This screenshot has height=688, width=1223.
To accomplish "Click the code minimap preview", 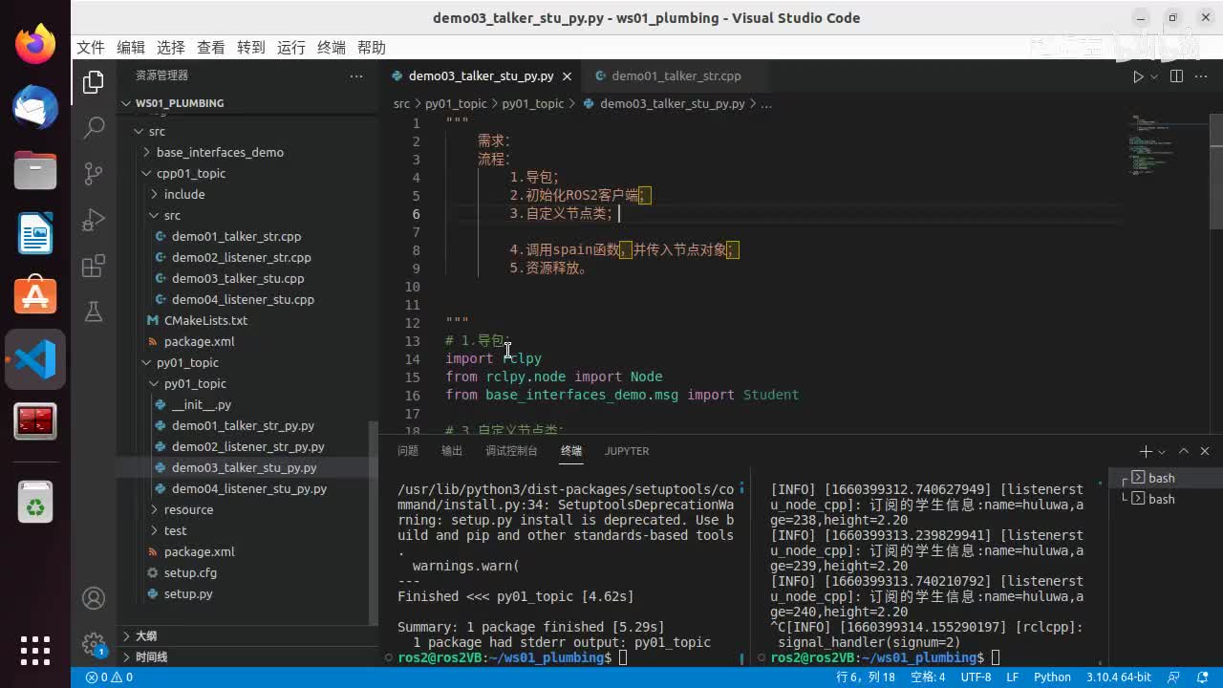I will tap(1166, 143).
